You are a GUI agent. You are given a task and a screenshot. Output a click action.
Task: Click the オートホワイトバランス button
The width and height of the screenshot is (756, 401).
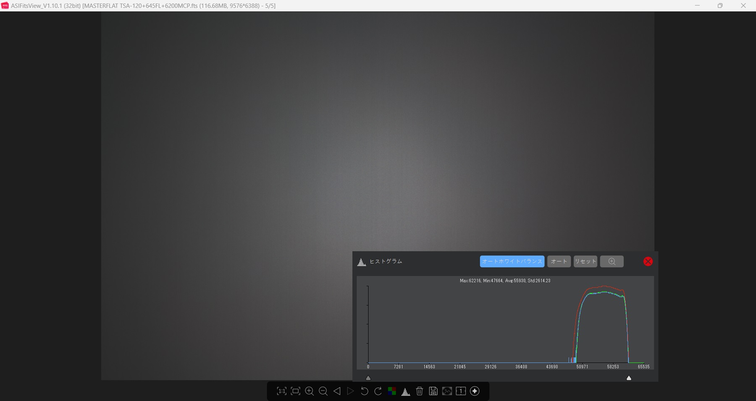(x=512, y=261)
